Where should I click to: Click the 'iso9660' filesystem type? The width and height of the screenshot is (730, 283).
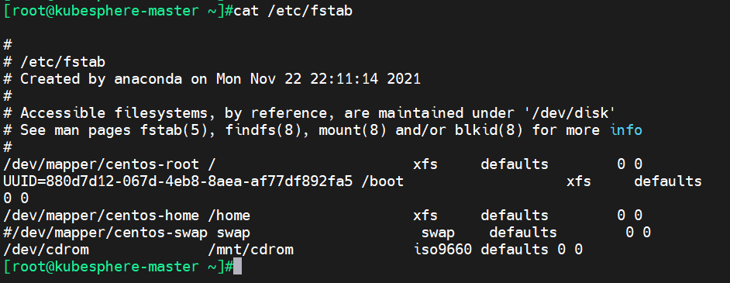click(x=442, y=250)
